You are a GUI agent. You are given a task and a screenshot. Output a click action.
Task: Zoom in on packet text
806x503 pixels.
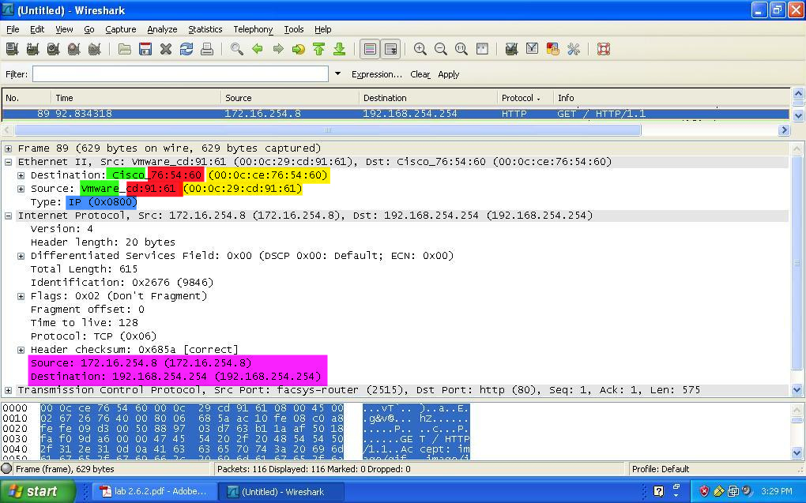(x=420, y=49)
